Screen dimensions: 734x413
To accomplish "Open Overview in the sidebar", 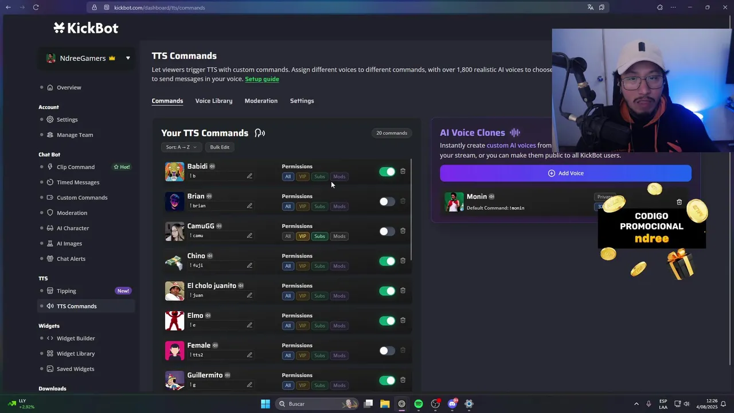I will (69, 87).
